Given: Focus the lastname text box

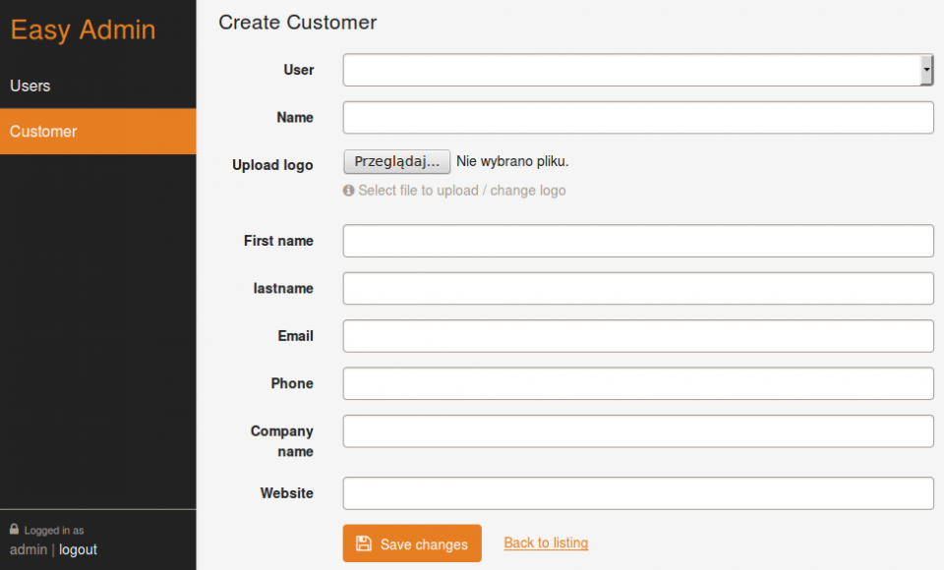Looking at the screenshot, I should pos(637,289).
